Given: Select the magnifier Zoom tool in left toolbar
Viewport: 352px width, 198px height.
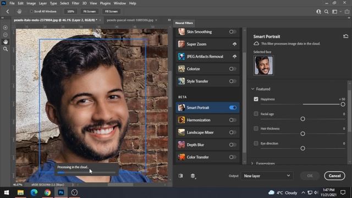Looking at the screenshot, I should pos(5,49).
